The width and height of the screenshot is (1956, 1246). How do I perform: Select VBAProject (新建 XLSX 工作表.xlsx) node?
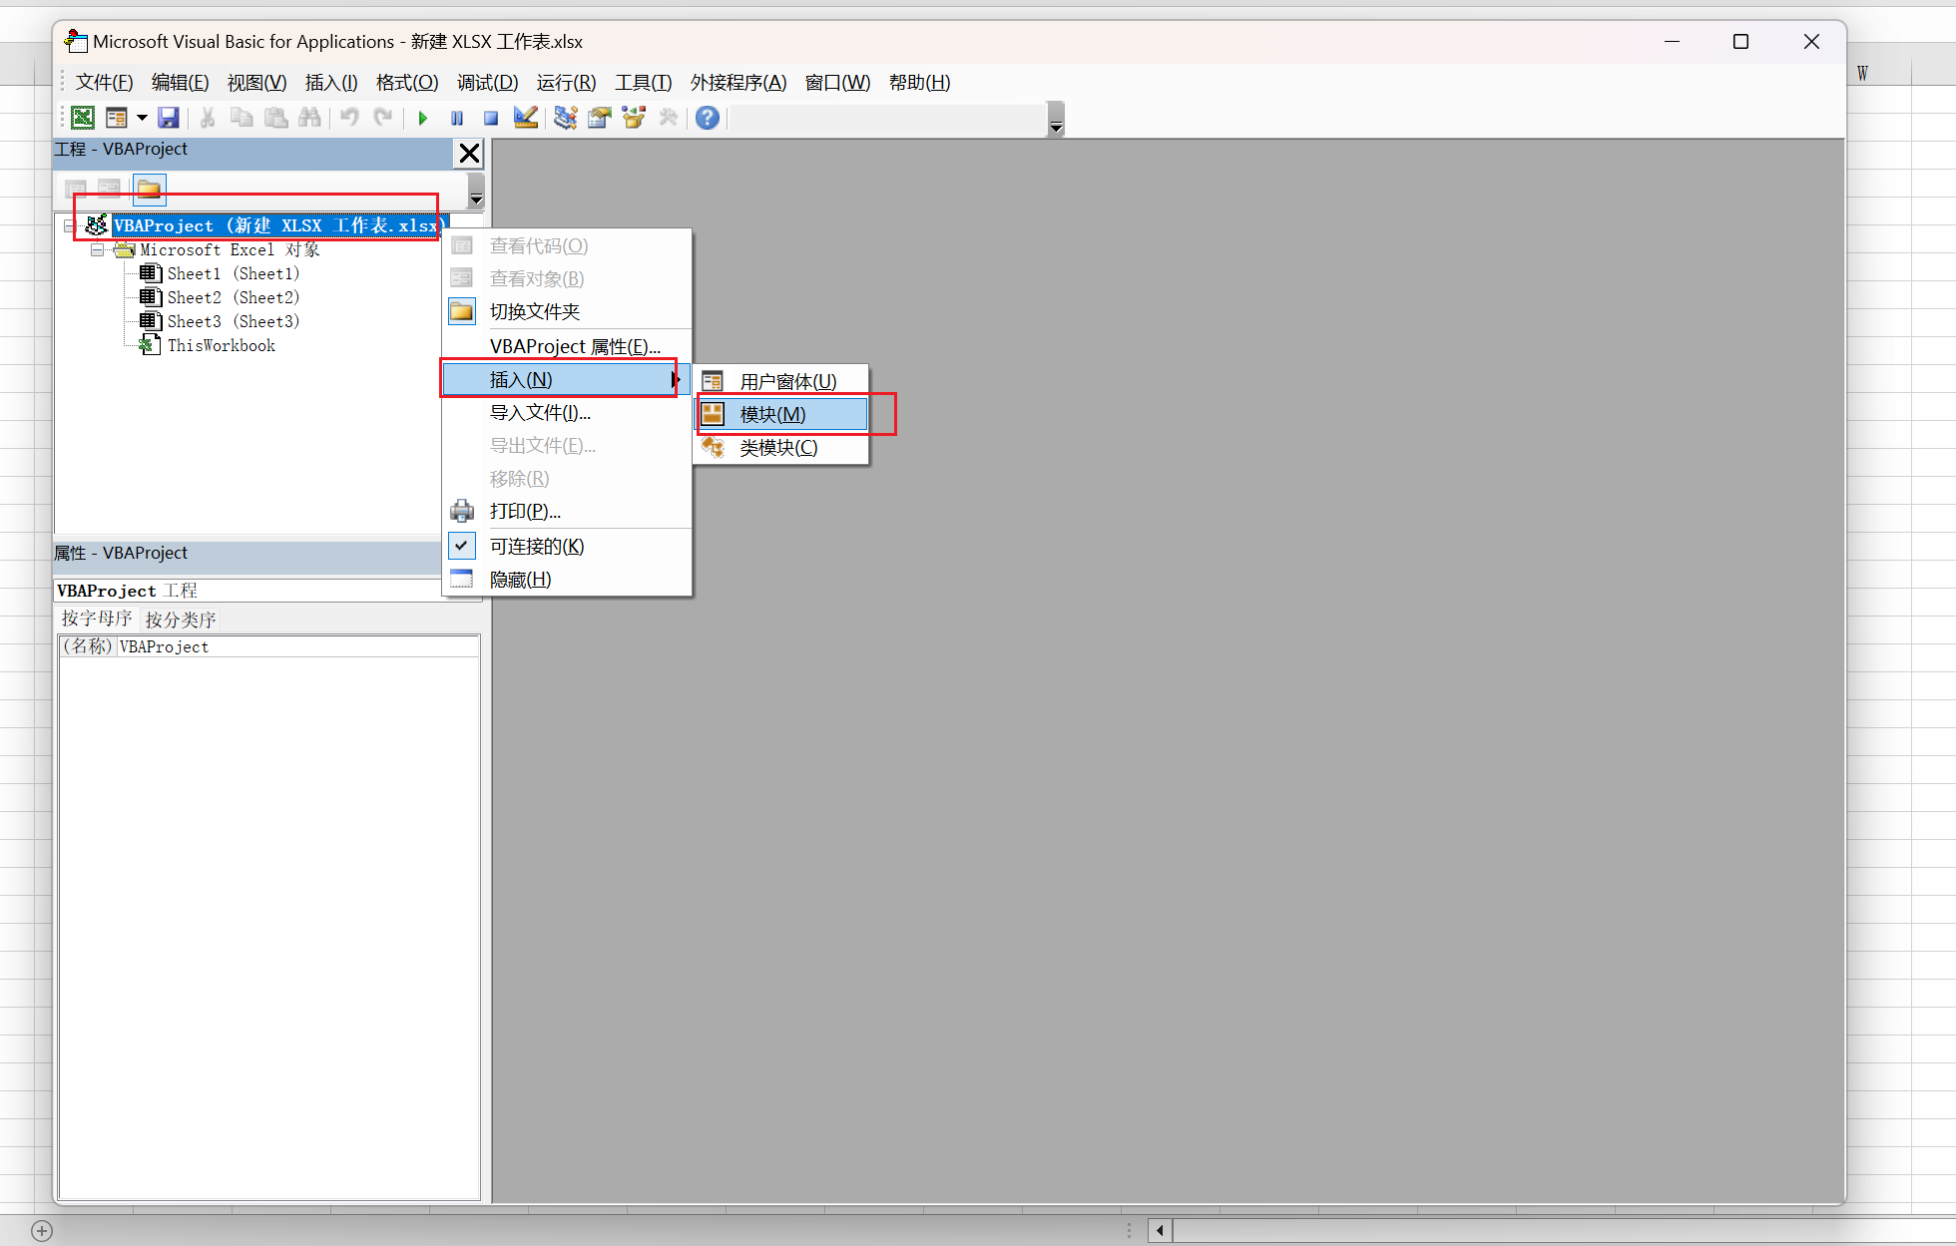(280, 225)
